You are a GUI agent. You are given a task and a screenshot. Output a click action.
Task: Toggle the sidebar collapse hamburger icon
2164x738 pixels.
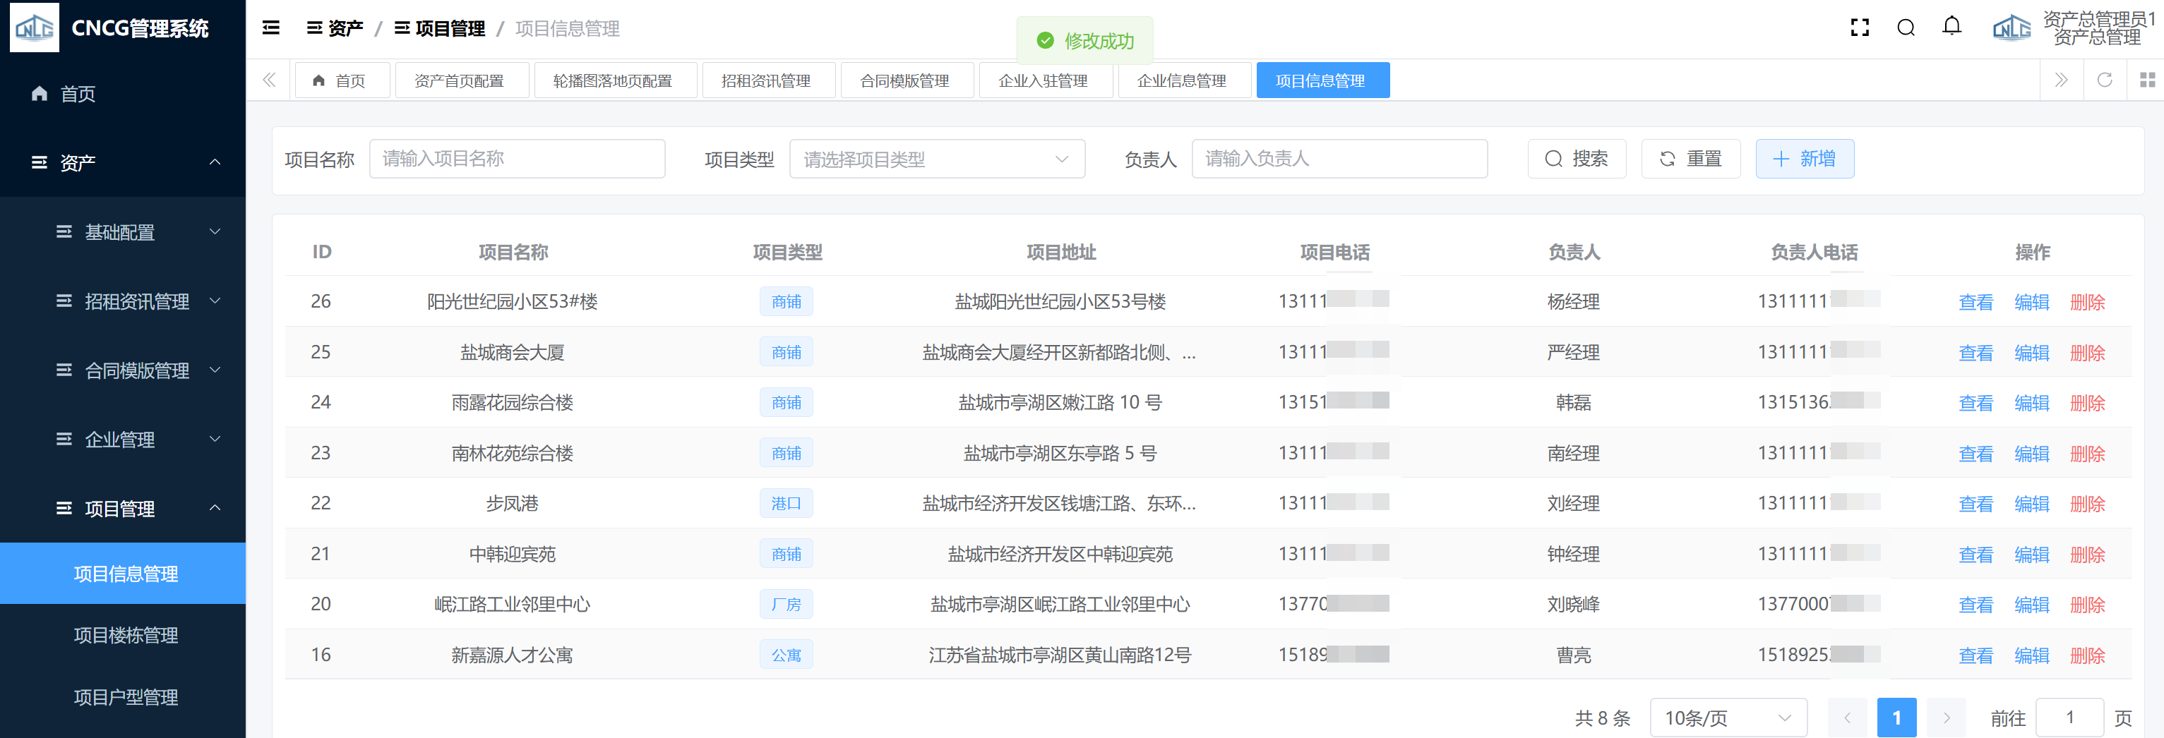pyautogui.click(x=270, y=28)
